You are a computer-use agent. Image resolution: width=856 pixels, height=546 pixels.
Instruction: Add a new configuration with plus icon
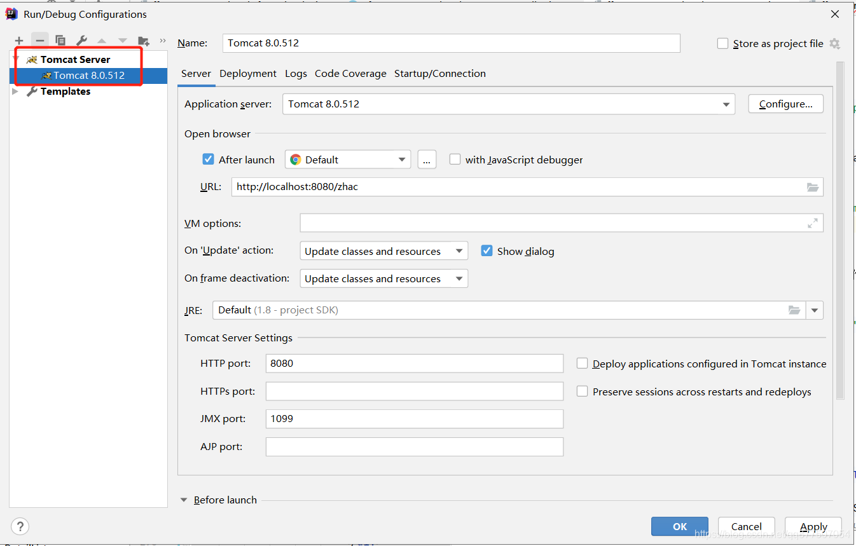point(19,41)
